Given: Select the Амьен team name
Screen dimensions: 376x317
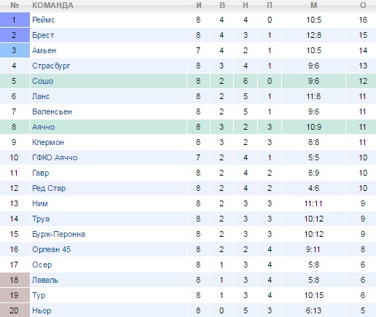Looking at the screenshot, I should point(44,50).
